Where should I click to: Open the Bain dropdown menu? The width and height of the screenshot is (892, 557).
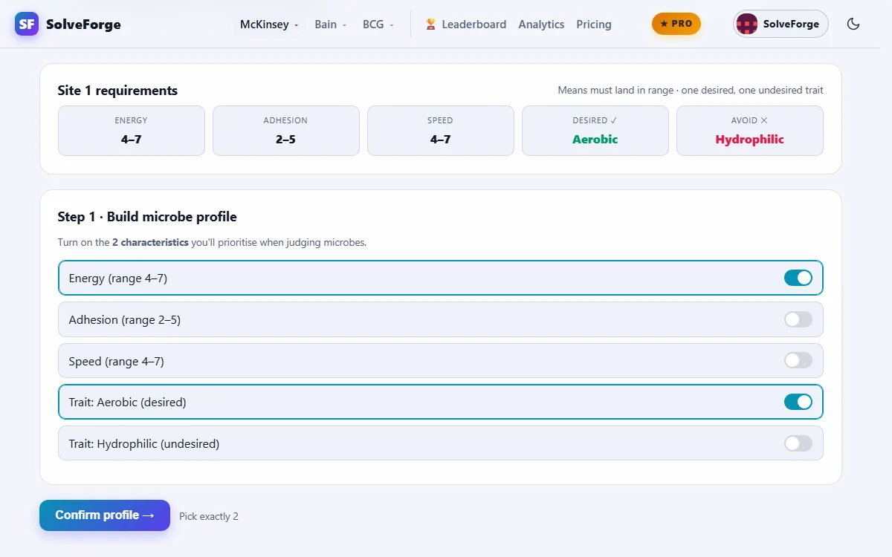(330, 25)
